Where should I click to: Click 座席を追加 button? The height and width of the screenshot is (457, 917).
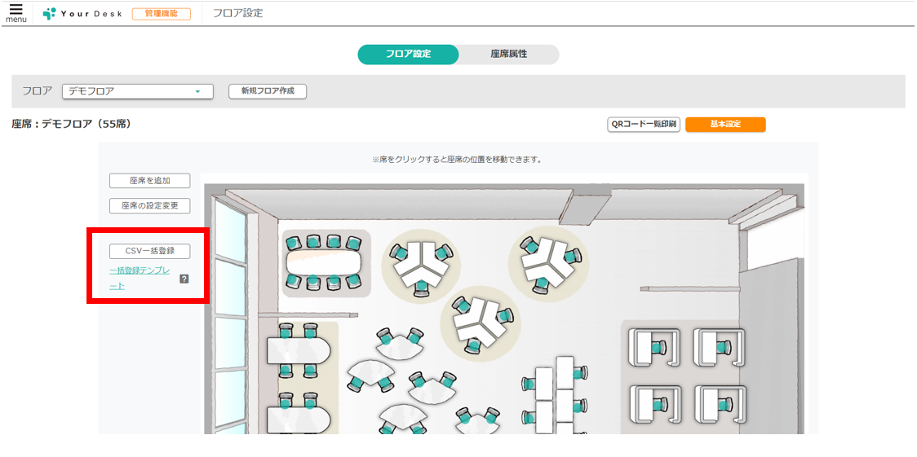coord(150,181)
